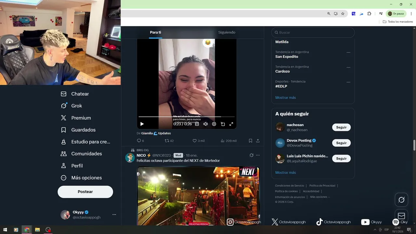Open media controls icon in Chrome toolbar

pyautogui.click(x=381, y=14)
